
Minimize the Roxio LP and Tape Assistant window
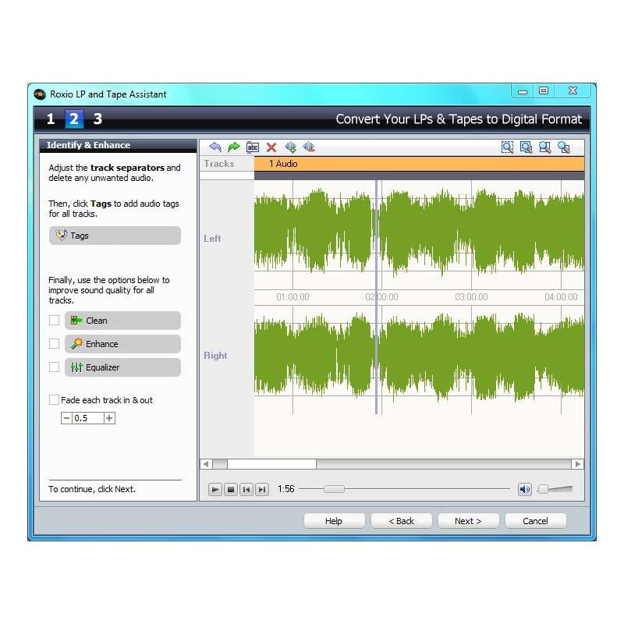(x=523, y=91)
